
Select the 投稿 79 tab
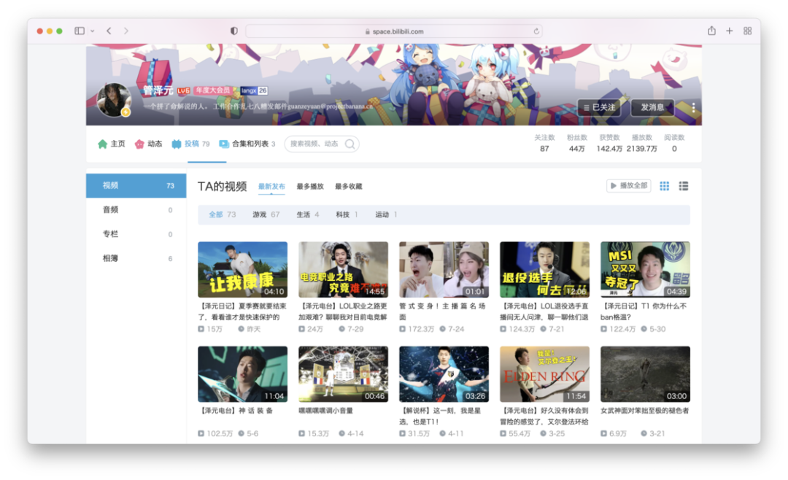[191, 144]
